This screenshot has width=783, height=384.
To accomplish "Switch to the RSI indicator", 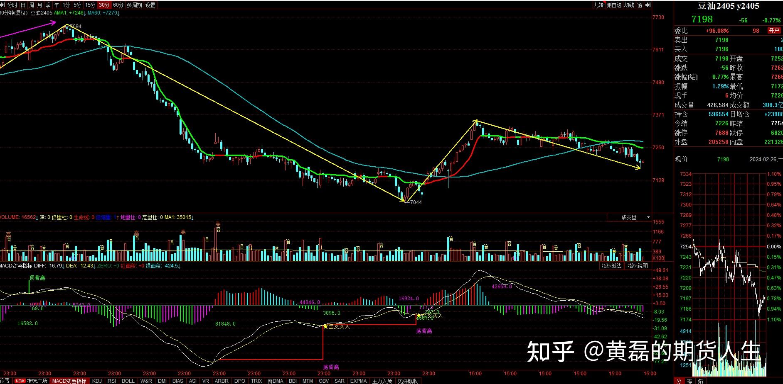I will (112, 381).
